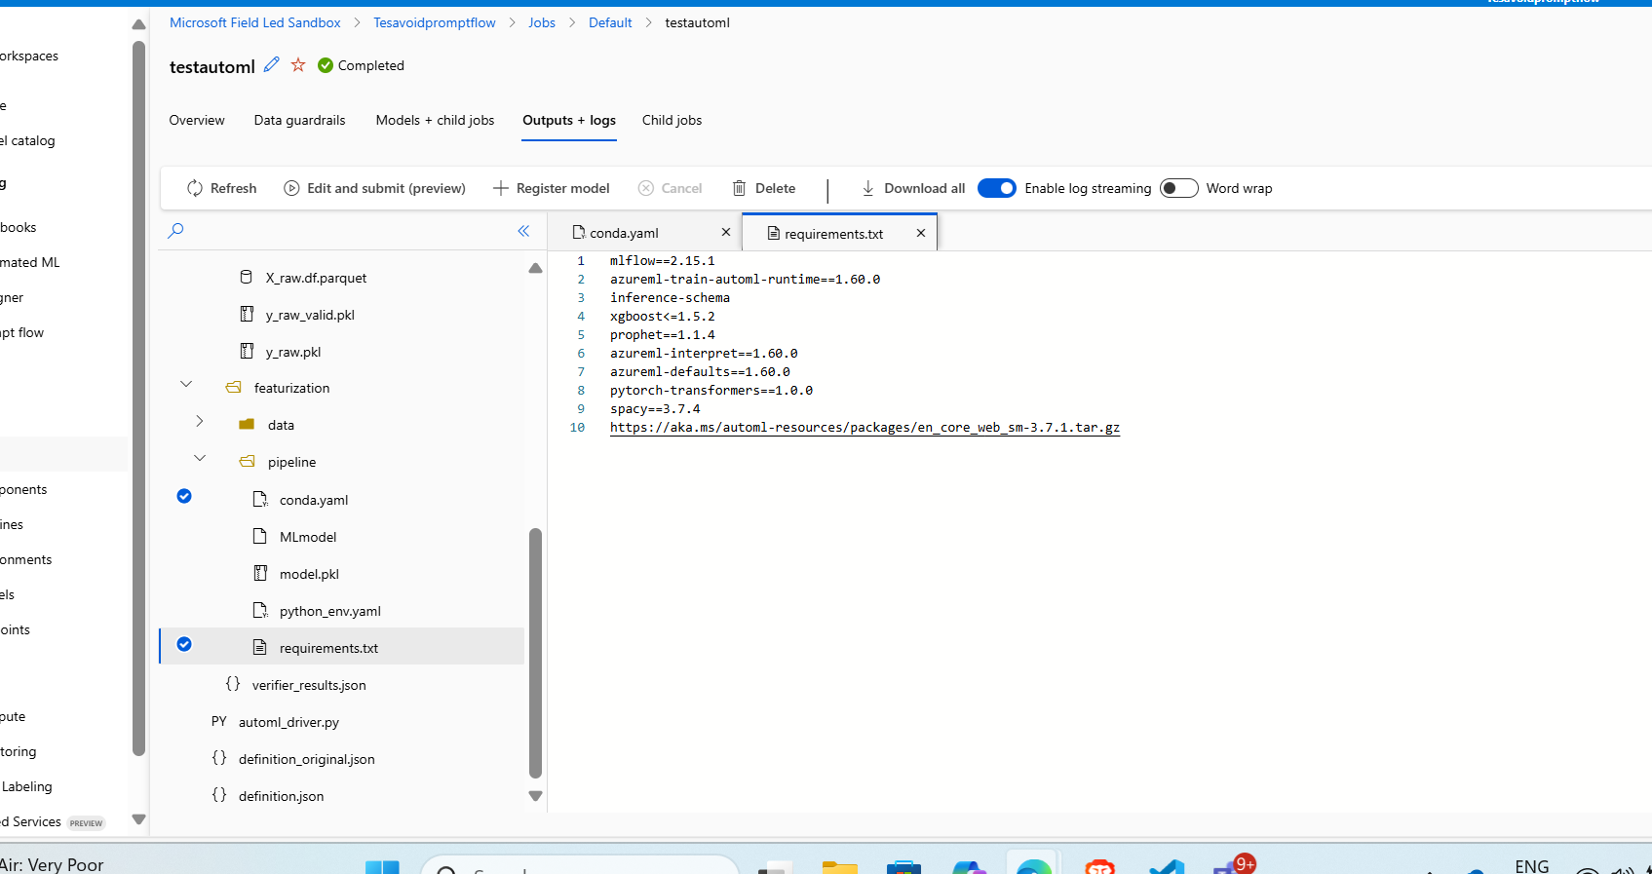The width and height of the screenshot is (1652, 874).
Task: Click the pencil edit icon next to testautoml
Action: [271, 64]
